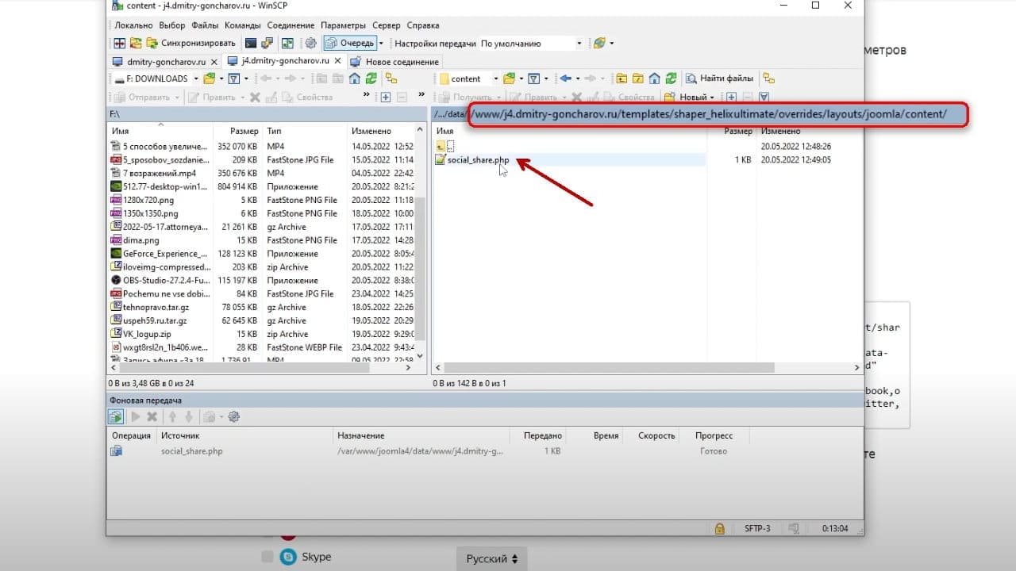Click remote panel directory tree icon
This screenshot has height=571, width=1016.
click(768, 79)
